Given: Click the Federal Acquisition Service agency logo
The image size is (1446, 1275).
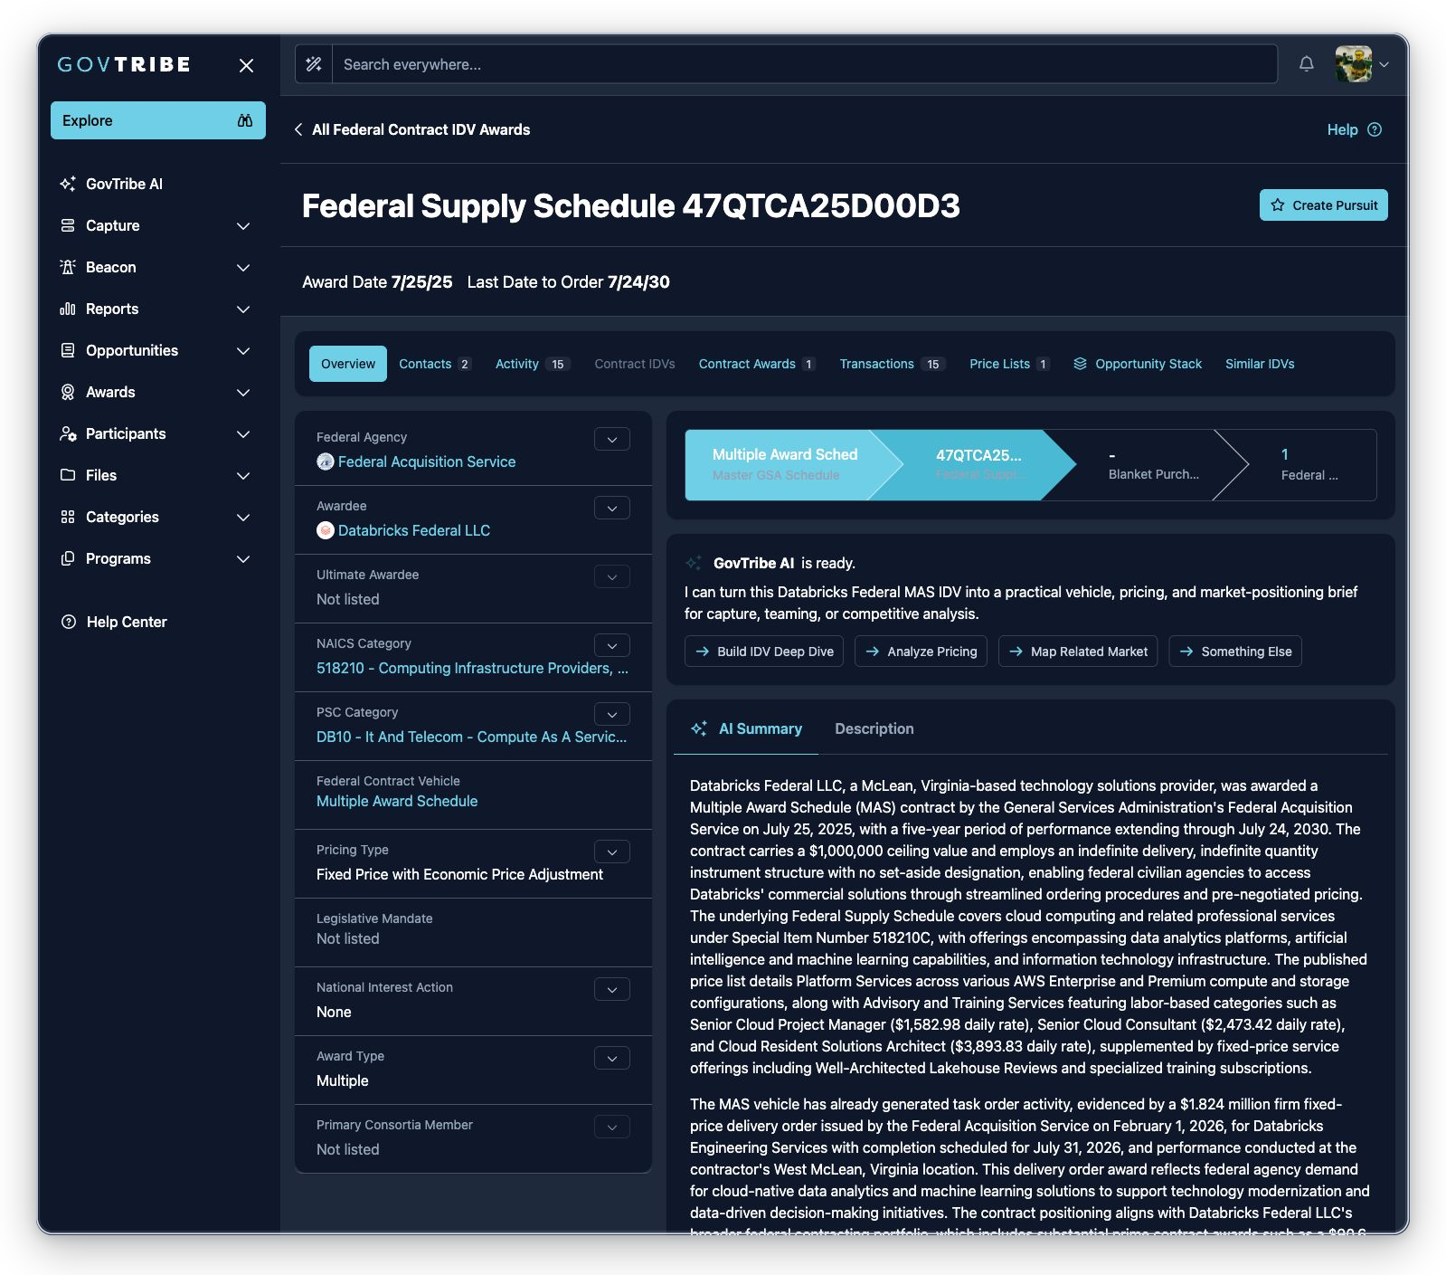Looking at the screenshot, I should tap(326, 461).
